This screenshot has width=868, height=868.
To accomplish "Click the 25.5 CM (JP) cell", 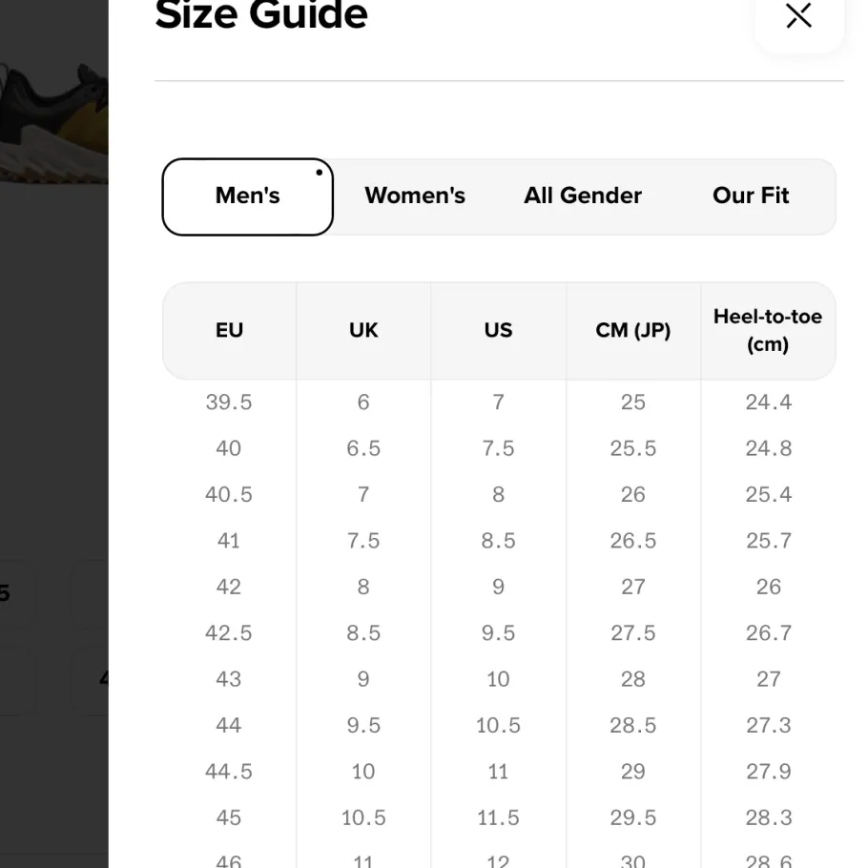I will tap(633, 448).
